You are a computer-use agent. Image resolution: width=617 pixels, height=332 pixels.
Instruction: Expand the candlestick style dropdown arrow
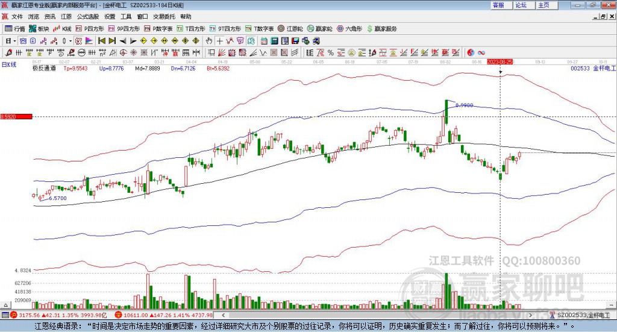(x=70, y=41)
